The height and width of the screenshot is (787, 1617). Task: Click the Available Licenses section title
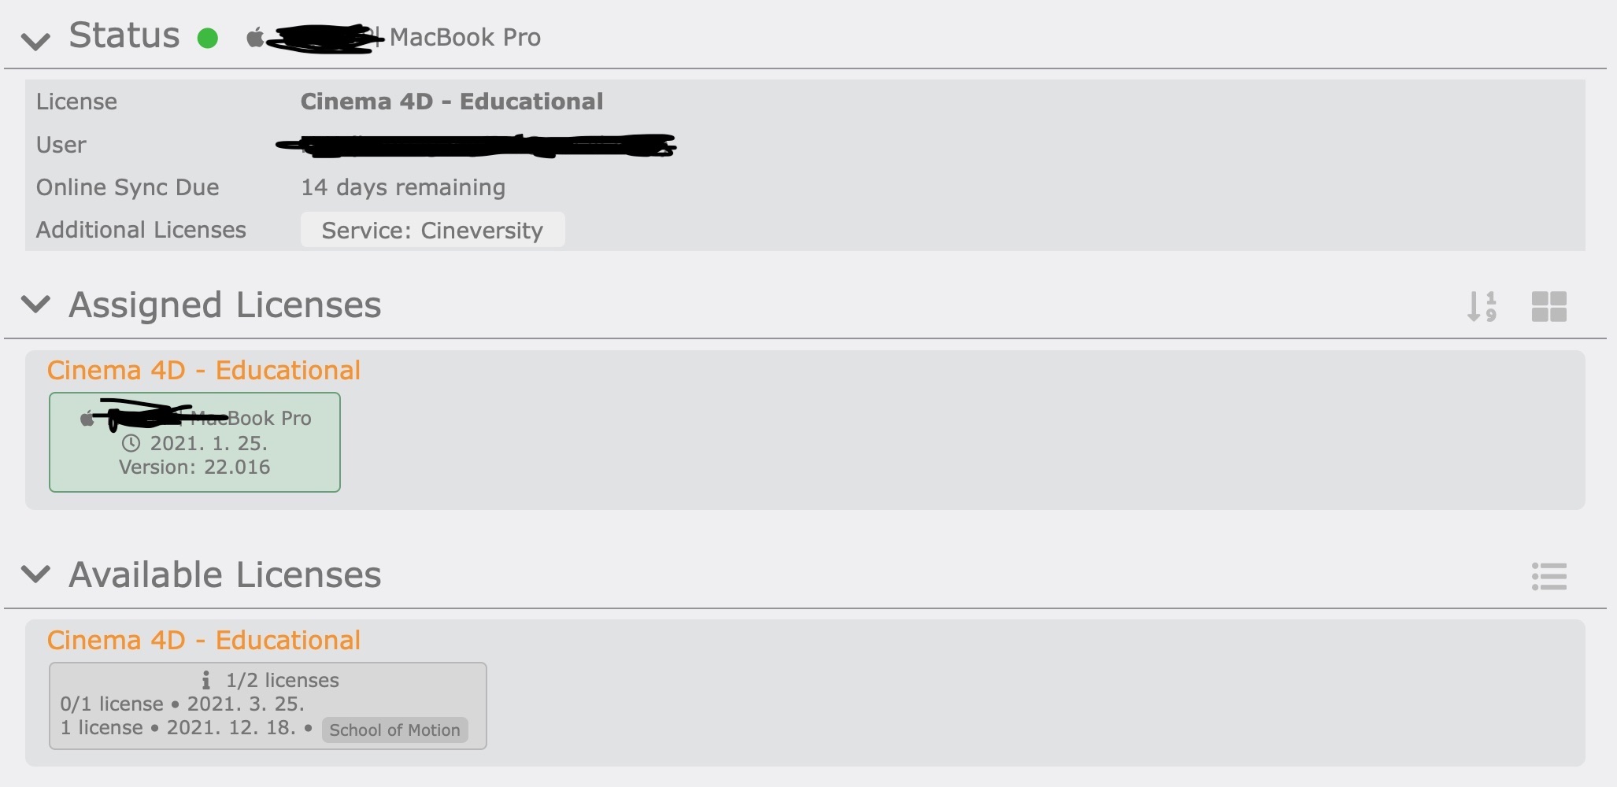[x=225, y=575]
